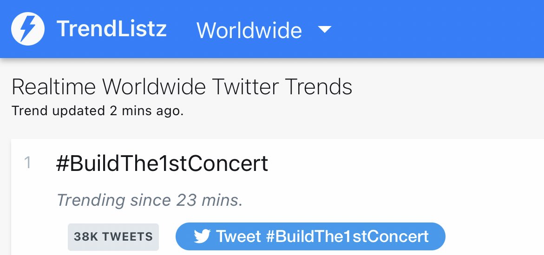Click the hashtag text inside the Tweet button
Image resolution: width=544 pixels, height=255 pixels.
347,236
